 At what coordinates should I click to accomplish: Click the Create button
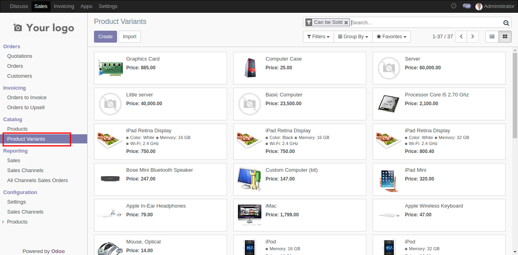click(105, 36)
